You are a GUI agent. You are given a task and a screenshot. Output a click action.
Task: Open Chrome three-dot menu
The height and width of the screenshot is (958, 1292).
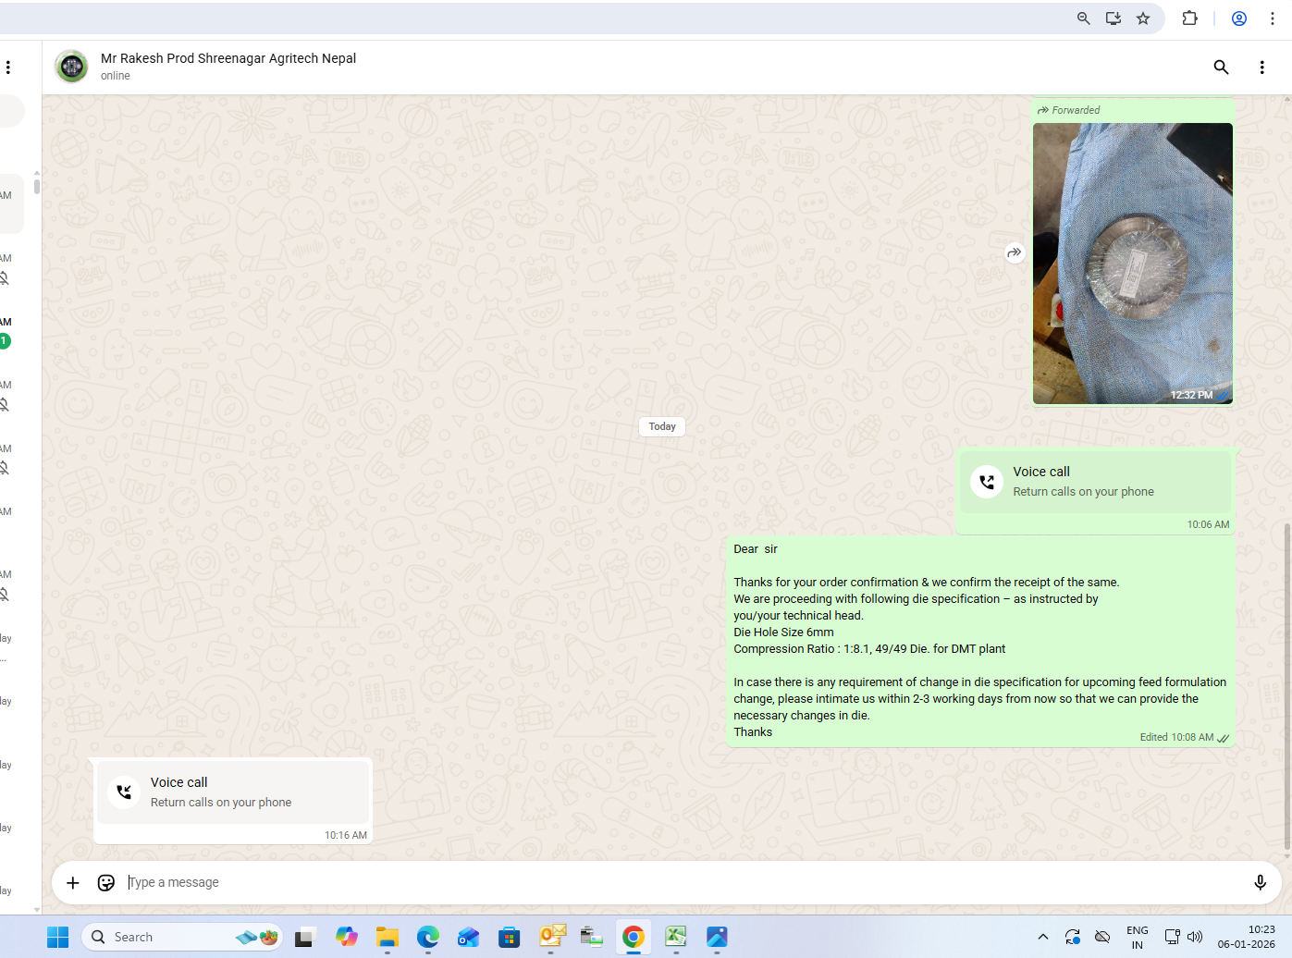pyautogui.click(x=1273, y=18)
